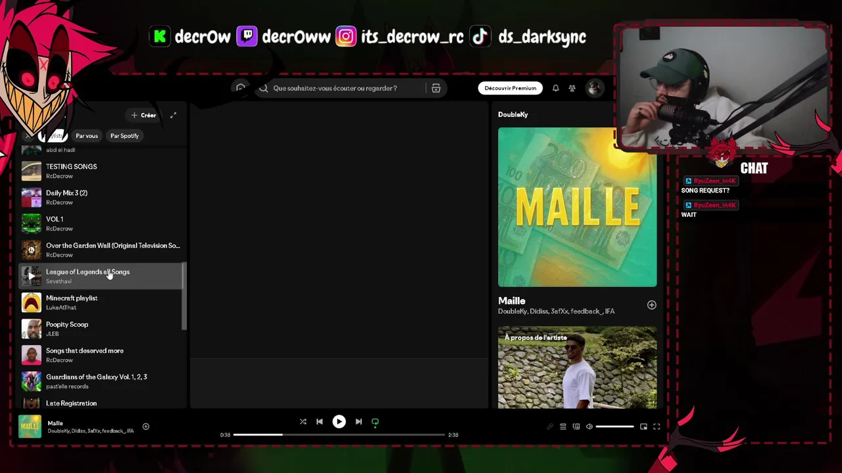The image size is (842, 473).
Task: Click the Maille album cover in right panel
Action: tap(577, 207)
